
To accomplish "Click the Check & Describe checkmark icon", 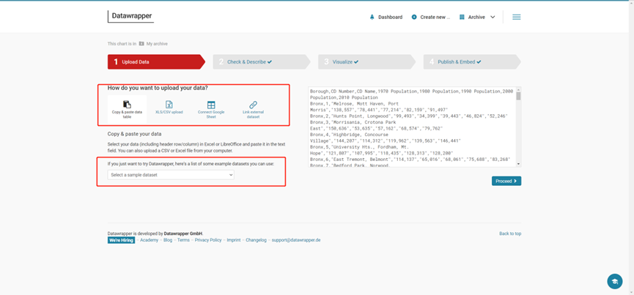I will click(x=270, y=62).
